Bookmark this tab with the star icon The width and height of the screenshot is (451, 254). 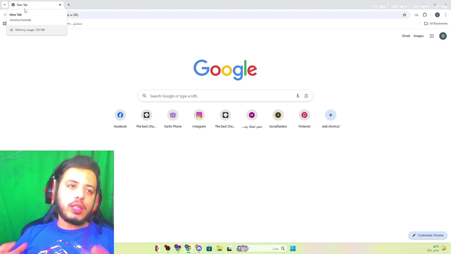tap(404, 15)
